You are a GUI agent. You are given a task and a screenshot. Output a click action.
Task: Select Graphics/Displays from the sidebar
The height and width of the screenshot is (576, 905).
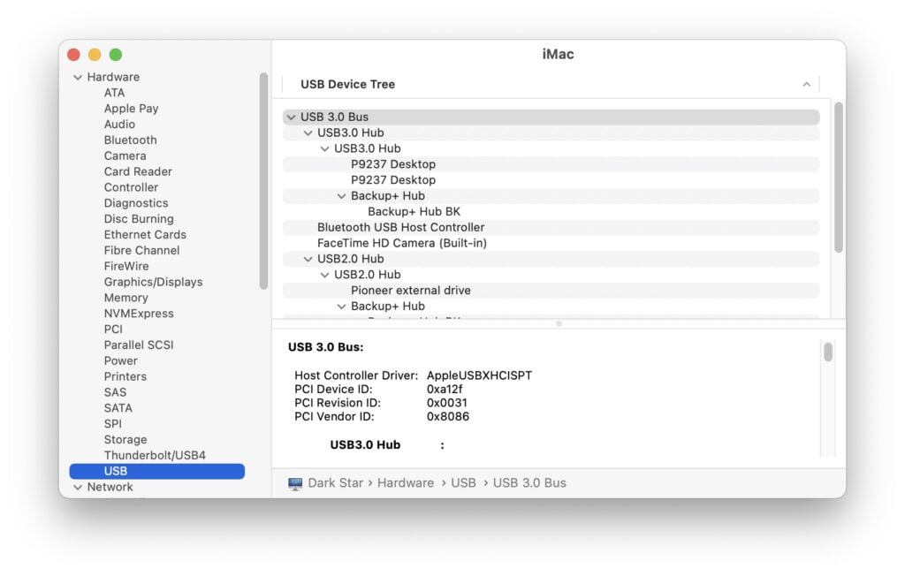tap(154, 282)
